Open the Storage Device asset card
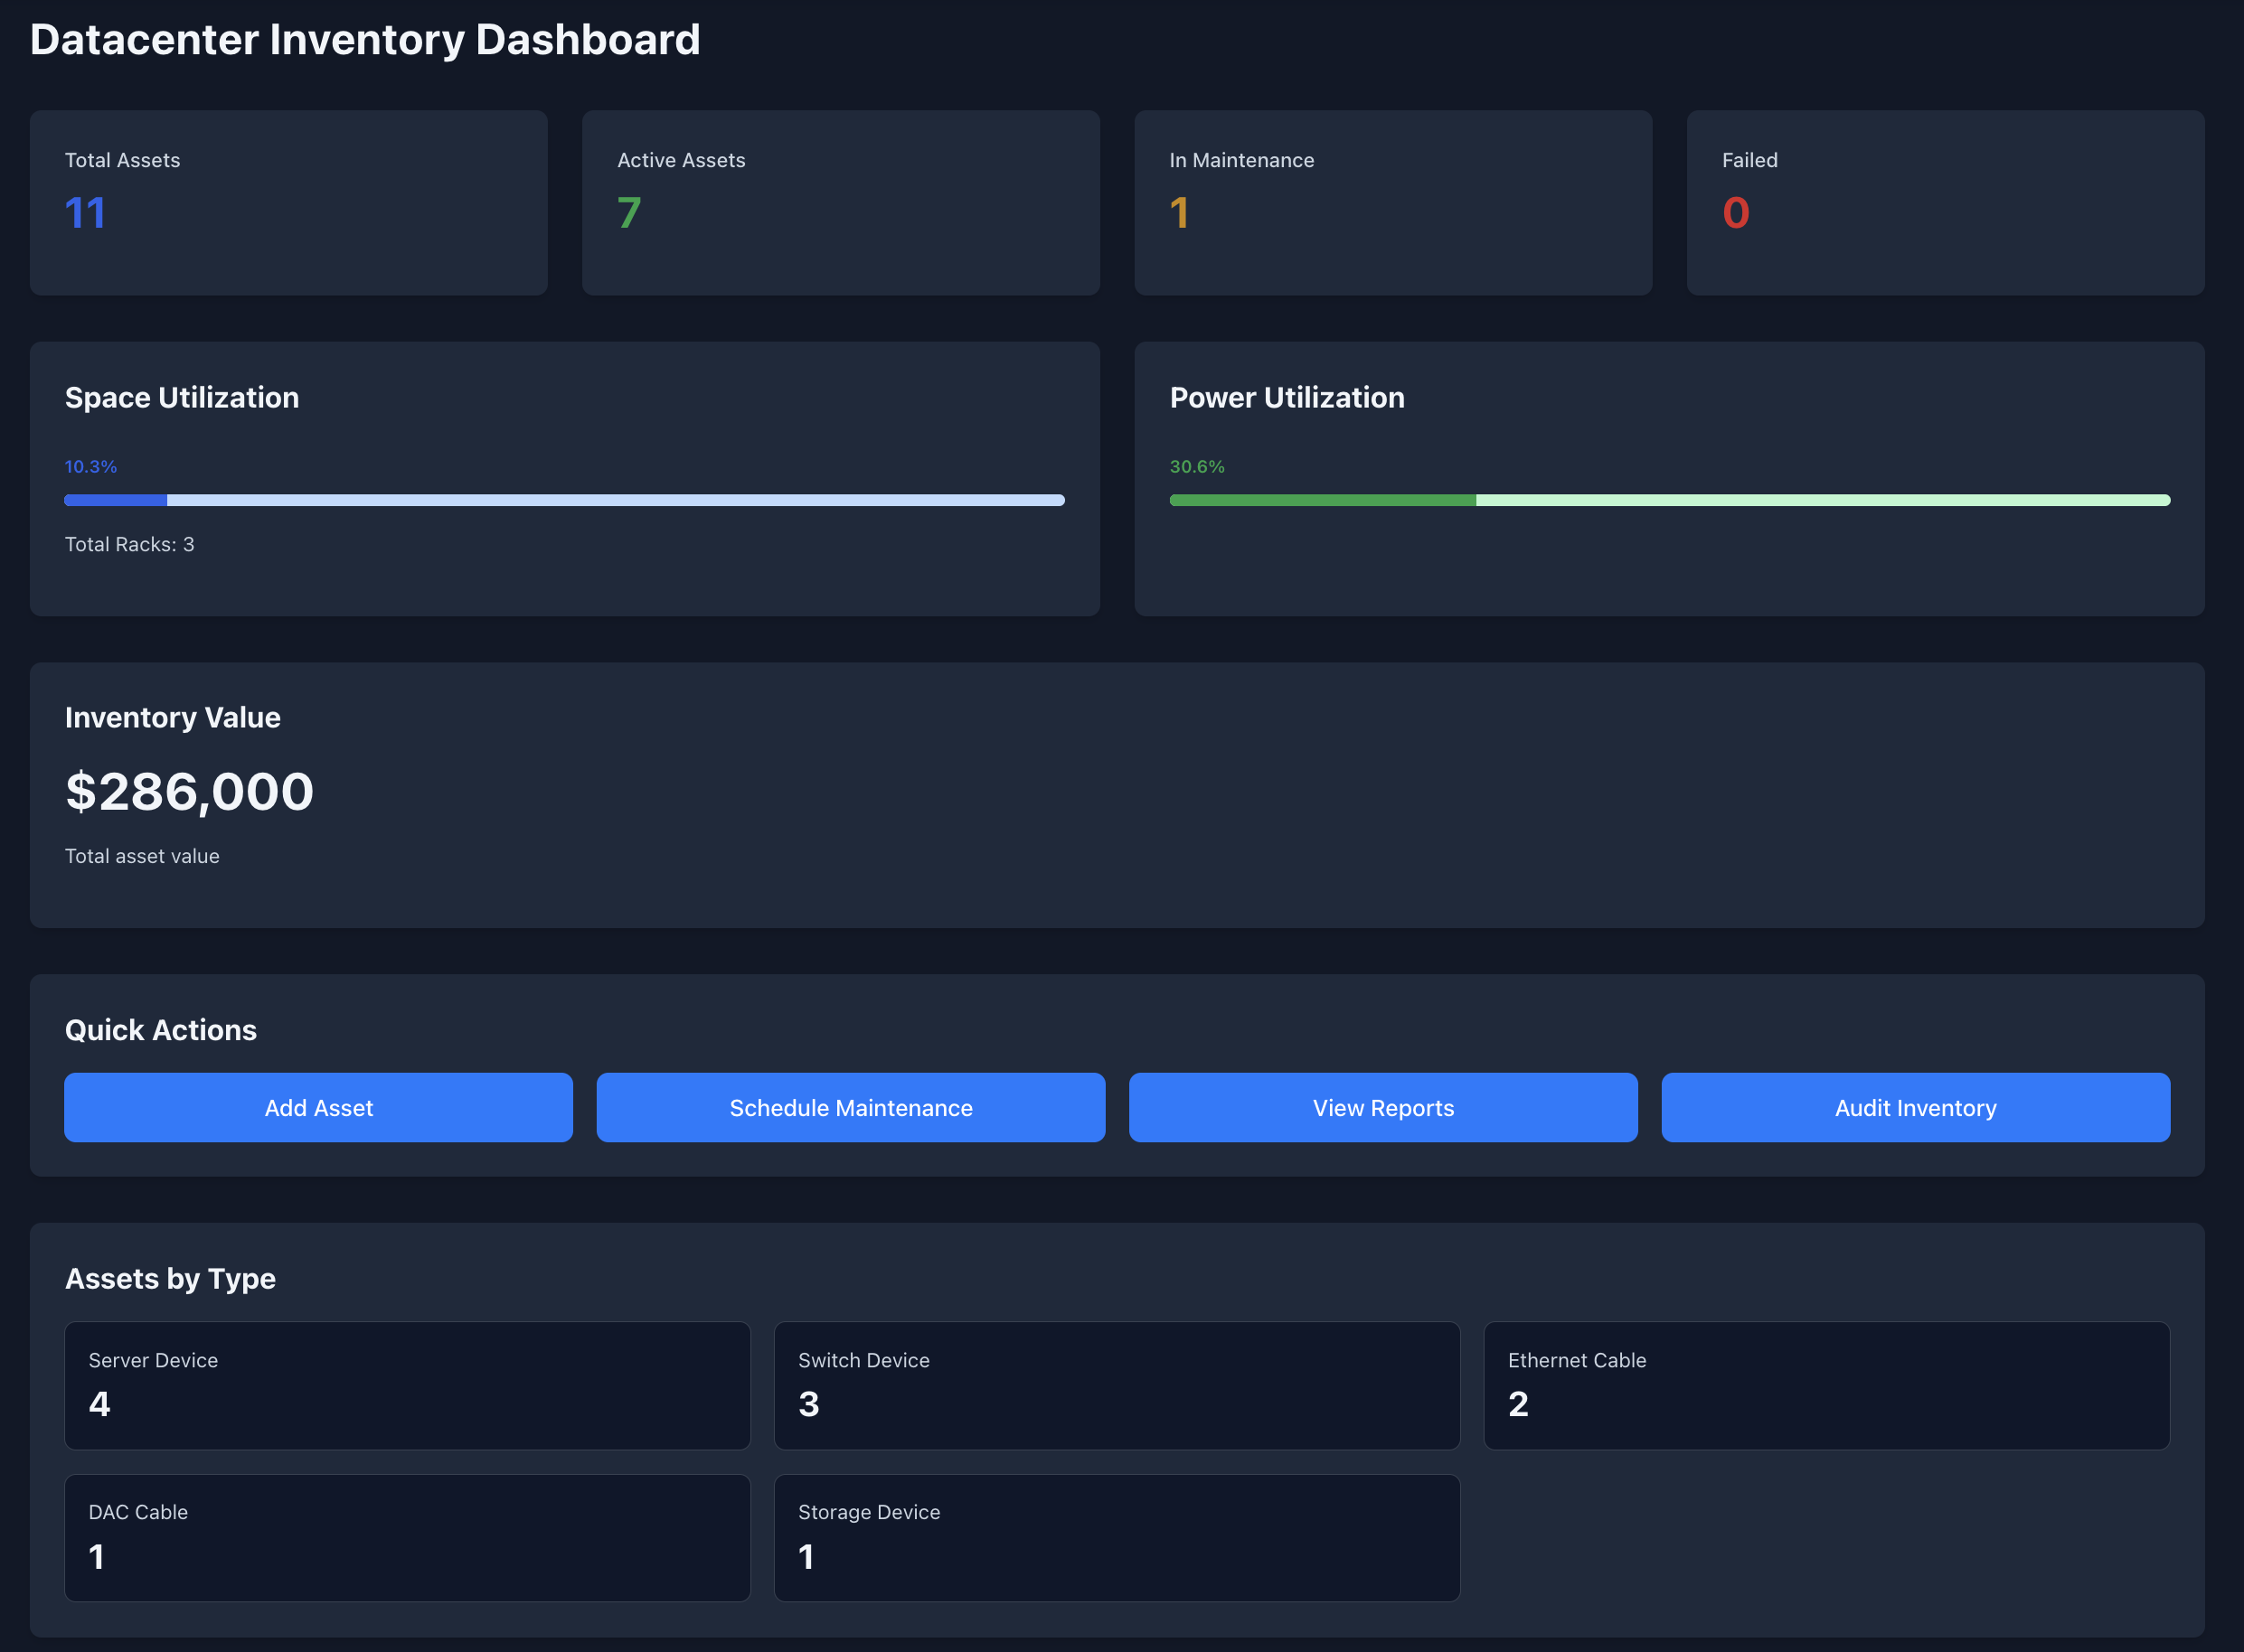The image size is (2244, 1652). 1117,1538
